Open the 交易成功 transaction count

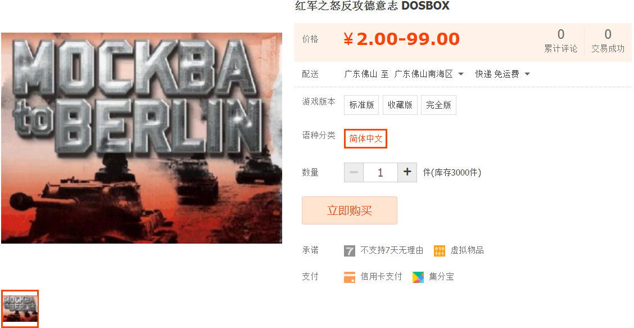coord(608,41)
